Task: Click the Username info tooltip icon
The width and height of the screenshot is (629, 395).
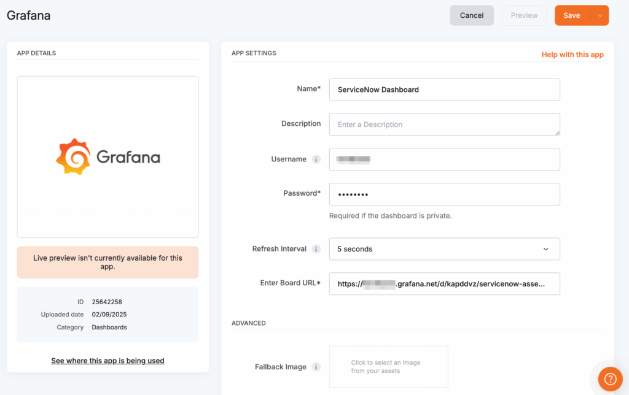Action: coord(316,159)
